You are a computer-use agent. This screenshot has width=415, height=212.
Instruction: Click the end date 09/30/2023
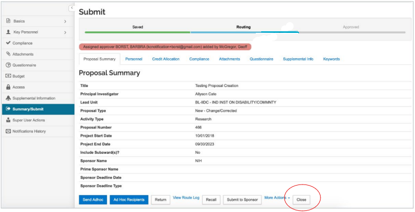(205, 144)
